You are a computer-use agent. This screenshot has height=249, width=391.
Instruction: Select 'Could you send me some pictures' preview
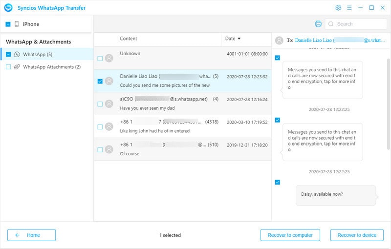[x=165, y=85]
